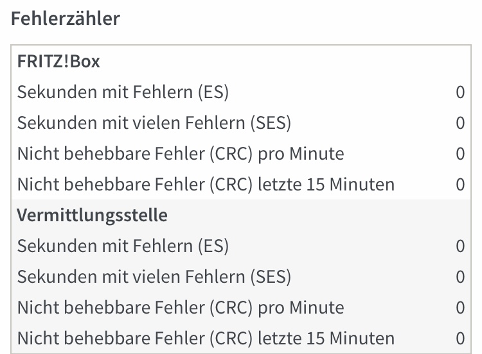The height and width of the screenshot is (354, 482).
Task: Click FRITZ!Box CRC per minute value
Action: (x=460, y=154)
